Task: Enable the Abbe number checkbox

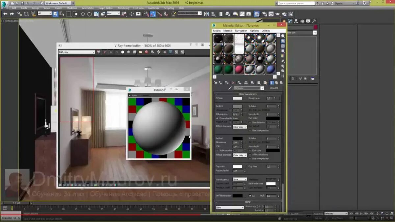Action: pos(217,150)
